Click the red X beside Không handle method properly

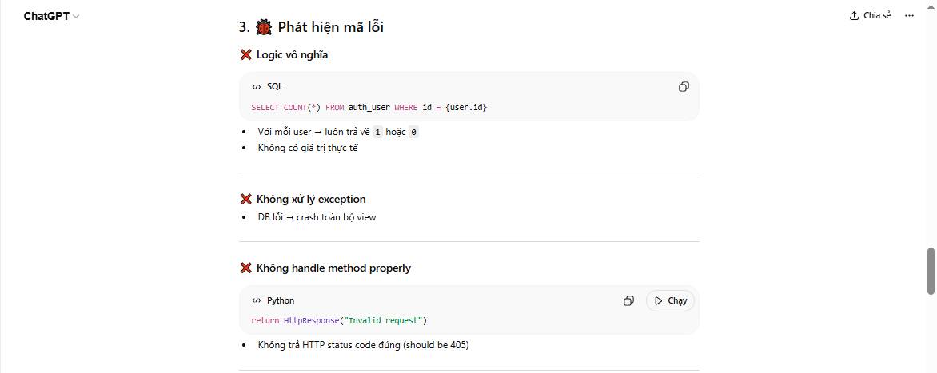point(246,268)
